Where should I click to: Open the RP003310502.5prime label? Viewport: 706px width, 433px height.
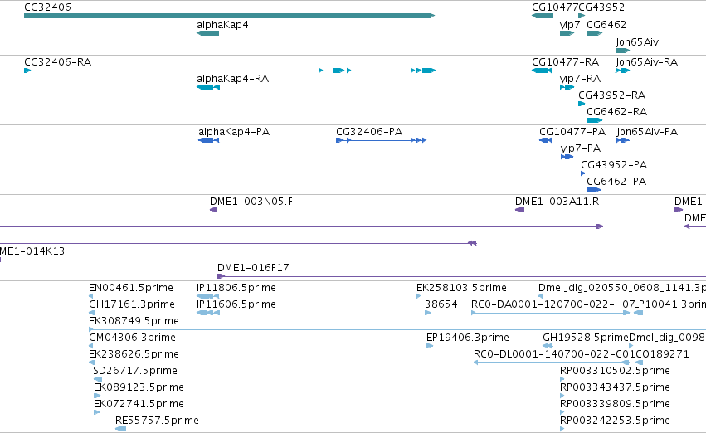(x=615, y=371)
